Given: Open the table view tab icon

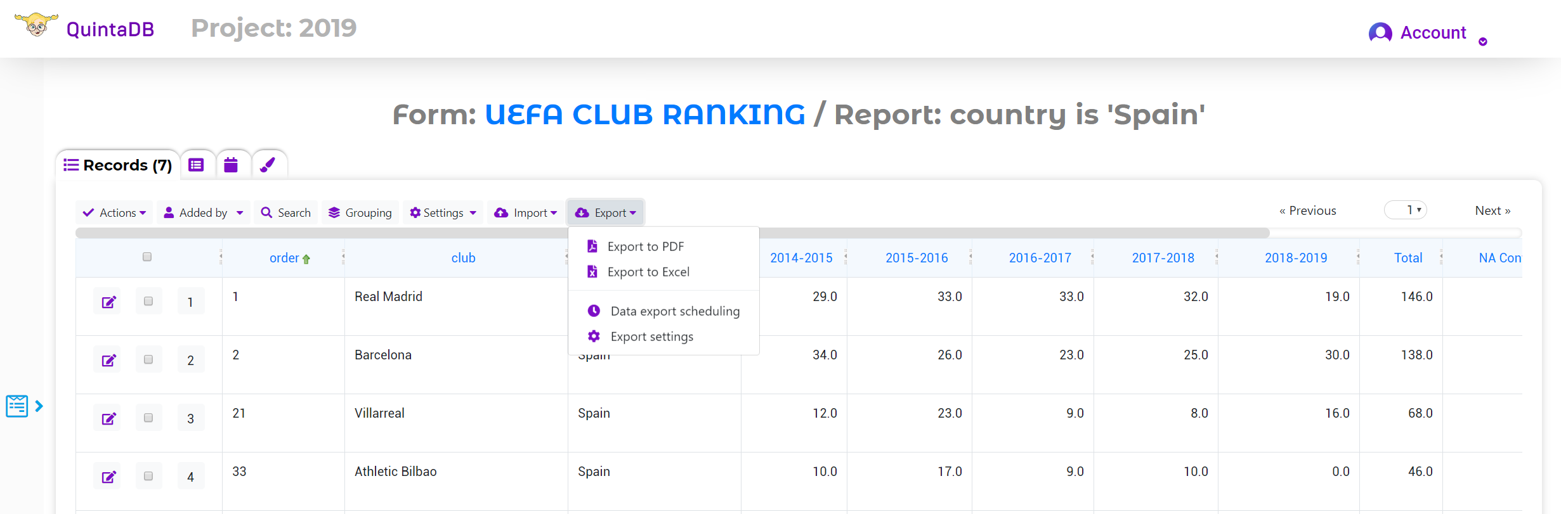Looking at the screenshot, I should (197, 165).
